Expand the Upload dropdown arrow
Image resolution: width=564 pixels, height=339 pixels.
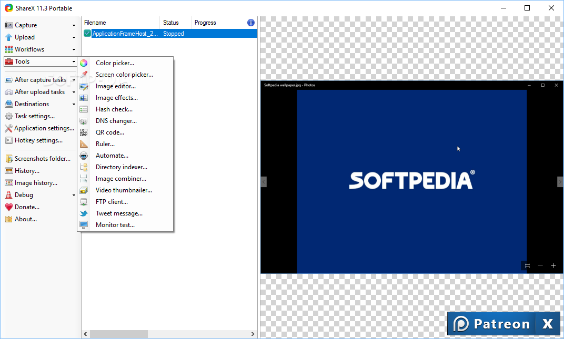pos(74,37)
